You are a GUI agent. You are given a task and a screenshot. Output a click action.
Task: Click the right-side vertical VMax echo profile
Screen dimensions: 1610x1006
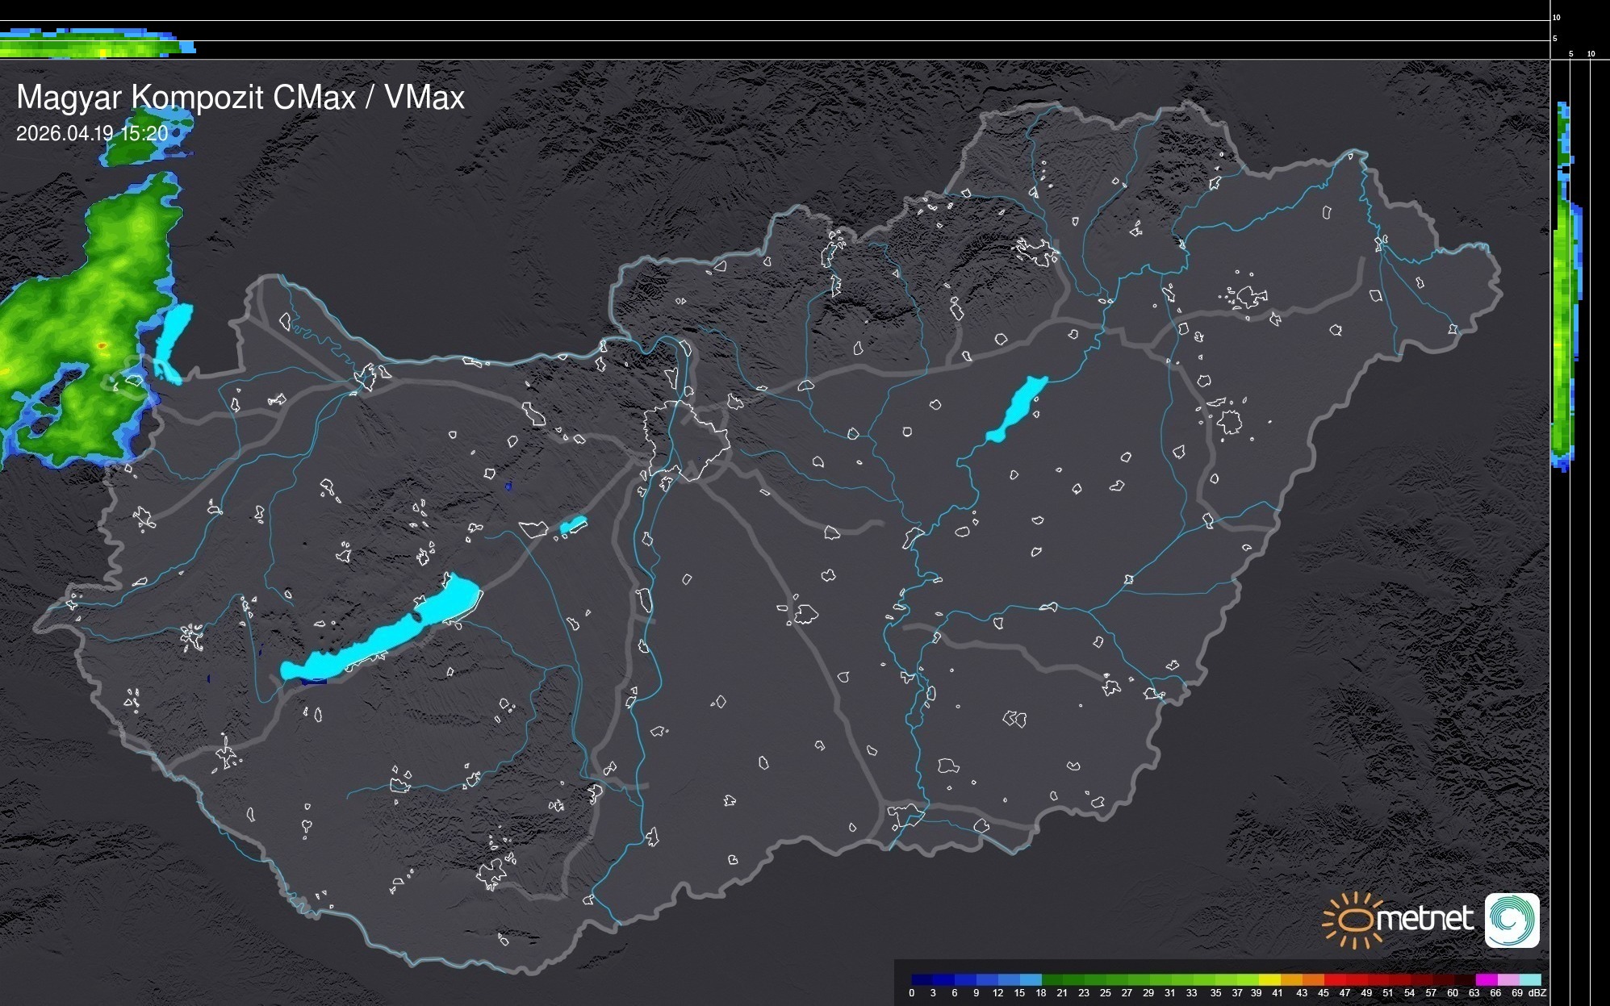(x=1564, y=323)
